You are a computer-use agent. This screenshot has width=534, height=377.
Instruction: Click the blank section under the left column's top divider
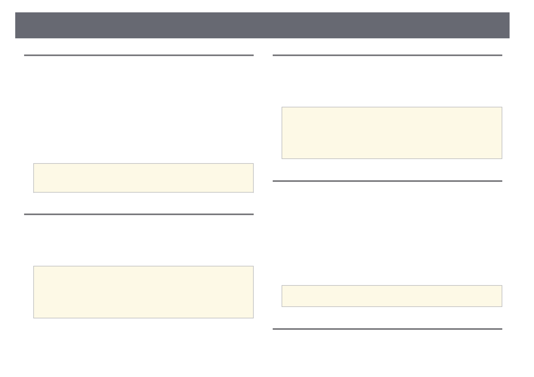point(139,108)
